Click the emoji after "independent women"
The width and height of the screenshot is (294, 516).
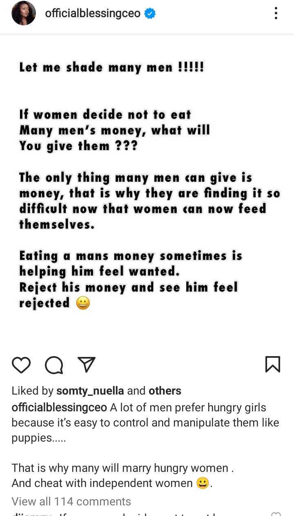[202, 483]
